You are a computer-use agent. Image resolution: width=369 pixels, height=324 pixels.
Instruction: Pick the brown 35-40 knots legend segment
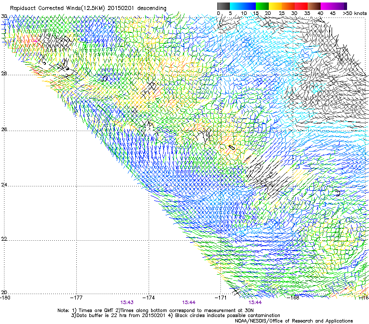click(314, 6)
